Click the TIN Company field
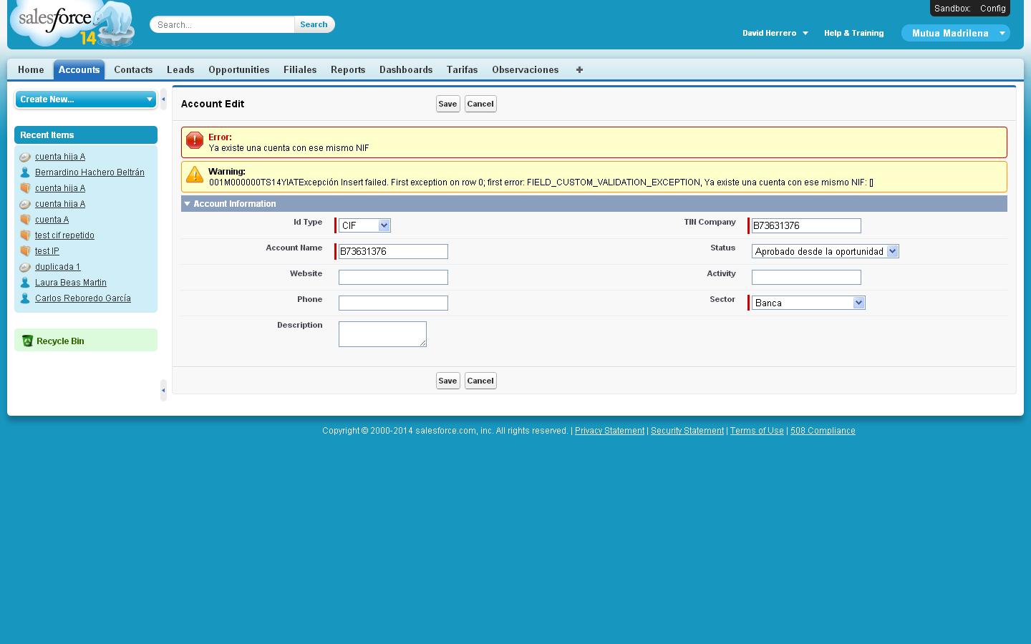This screenshot has height=644, width=1031. (806, 225)
